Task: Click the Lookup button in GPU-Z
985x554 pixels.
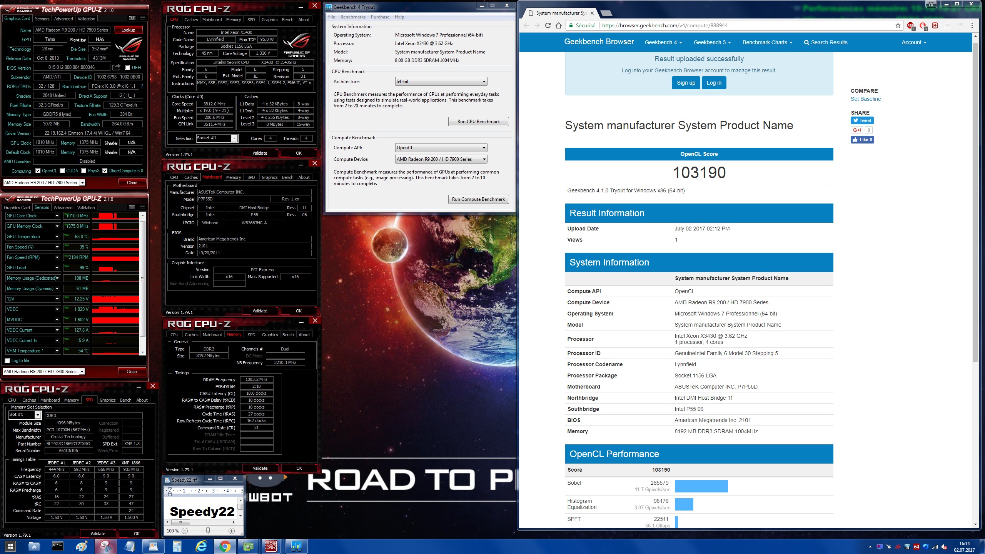Action: pyautogui.click(x=128, y=30)
